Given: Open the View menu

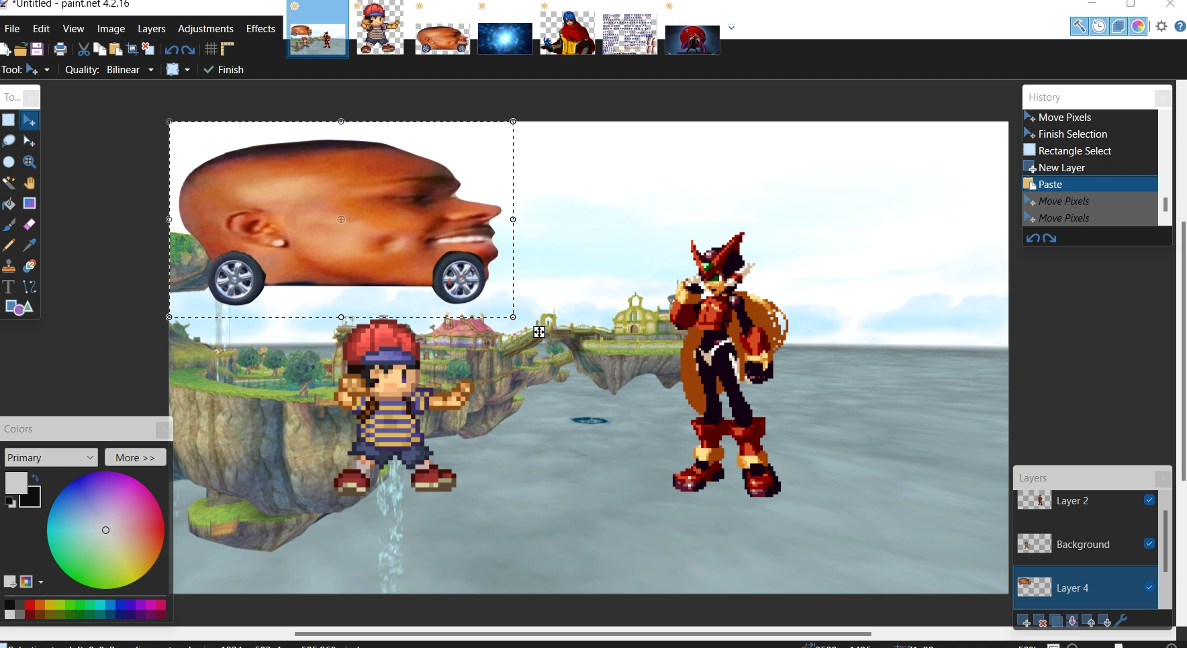Looking at the screenshot, I should pos(73,29).
